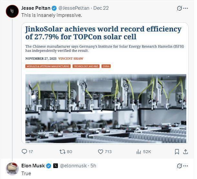Image resolution: width=197 pixels, height=179 pixels.
Task: Open more options on Elon Musk's reply
Action: point(185,166)
